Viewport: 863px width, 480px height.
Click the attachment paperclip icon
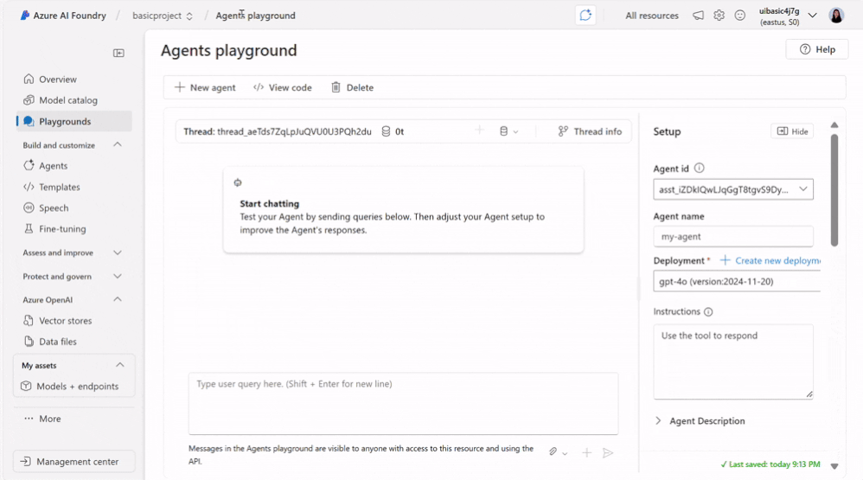553,452
